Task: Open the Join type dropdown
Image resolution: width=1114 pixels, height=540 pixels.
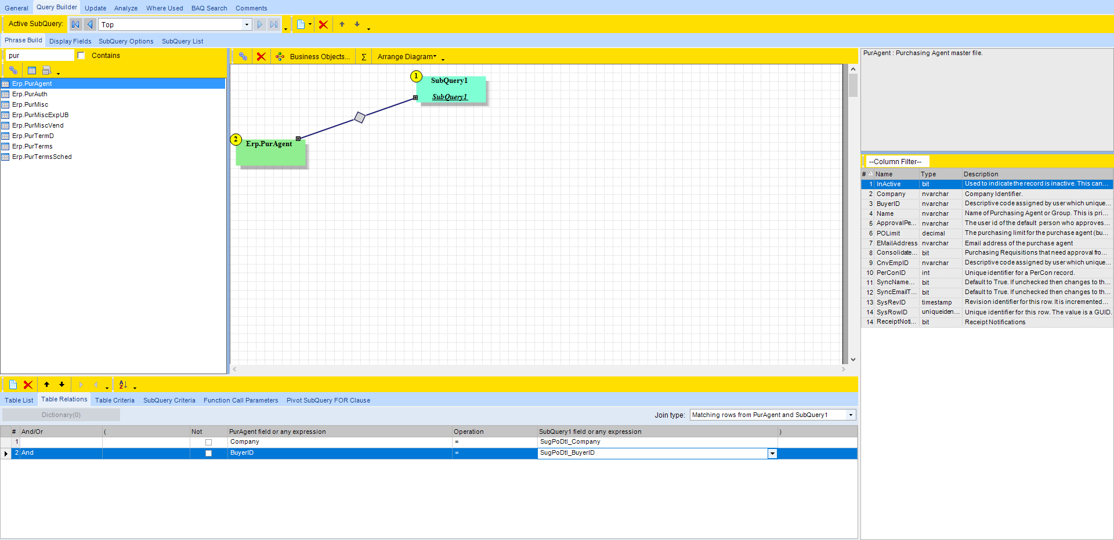Action: pos(851,415)
